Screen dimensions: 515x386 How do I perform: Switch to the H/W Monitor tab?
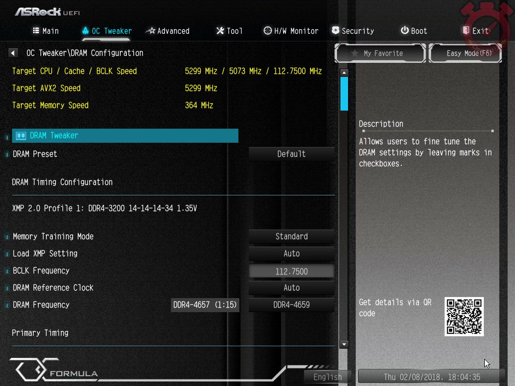tap(291, 31)
